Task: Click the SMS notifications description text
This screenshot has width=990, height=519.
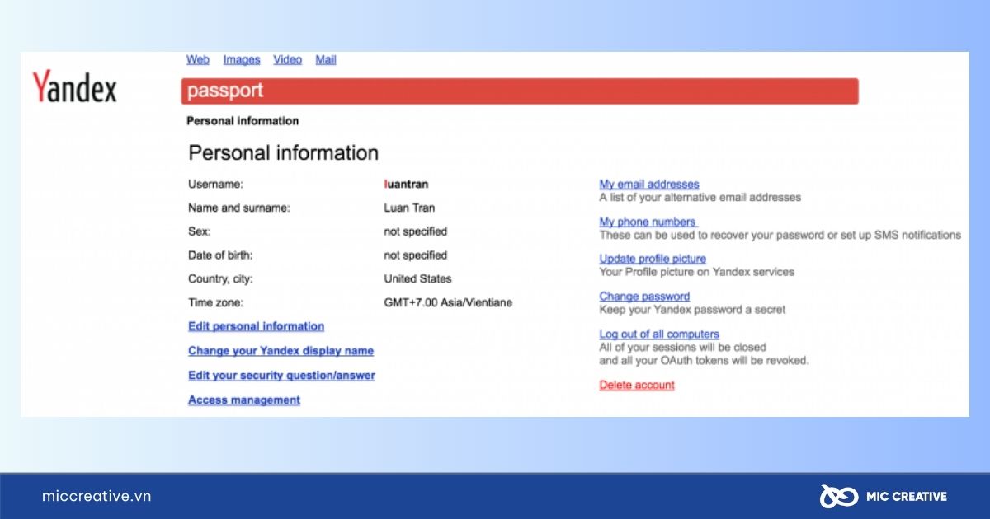Action: pyautogui.click(x=780, y=236)
